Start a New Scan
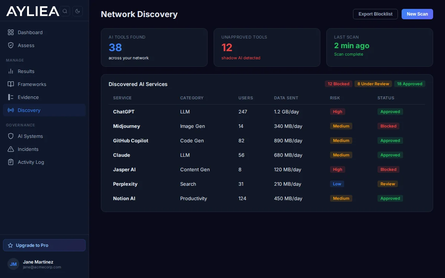 point(417,14)
